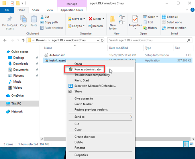195x159 pixels.
Task: Click Rename in the Organize group
Action: (96, 26)
